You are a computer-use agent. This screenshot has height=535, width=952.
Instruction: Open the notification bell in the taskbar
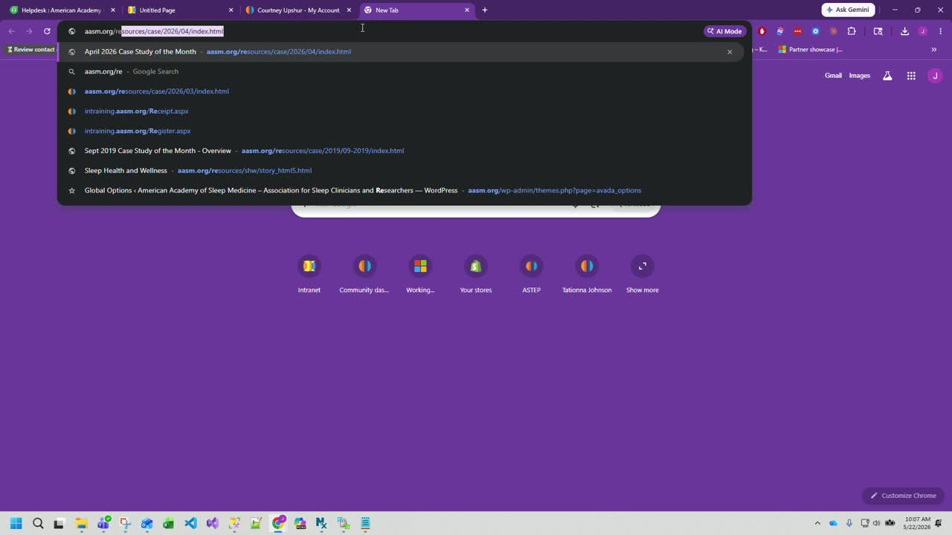(x=939, y=523)
